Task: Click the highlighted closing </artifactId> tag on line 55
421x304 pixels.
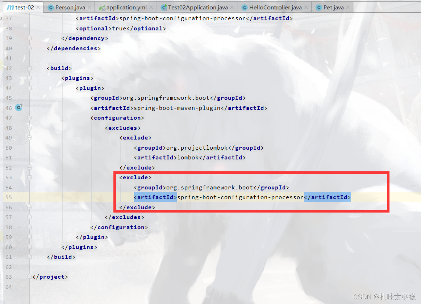Action: click(327, 197)
